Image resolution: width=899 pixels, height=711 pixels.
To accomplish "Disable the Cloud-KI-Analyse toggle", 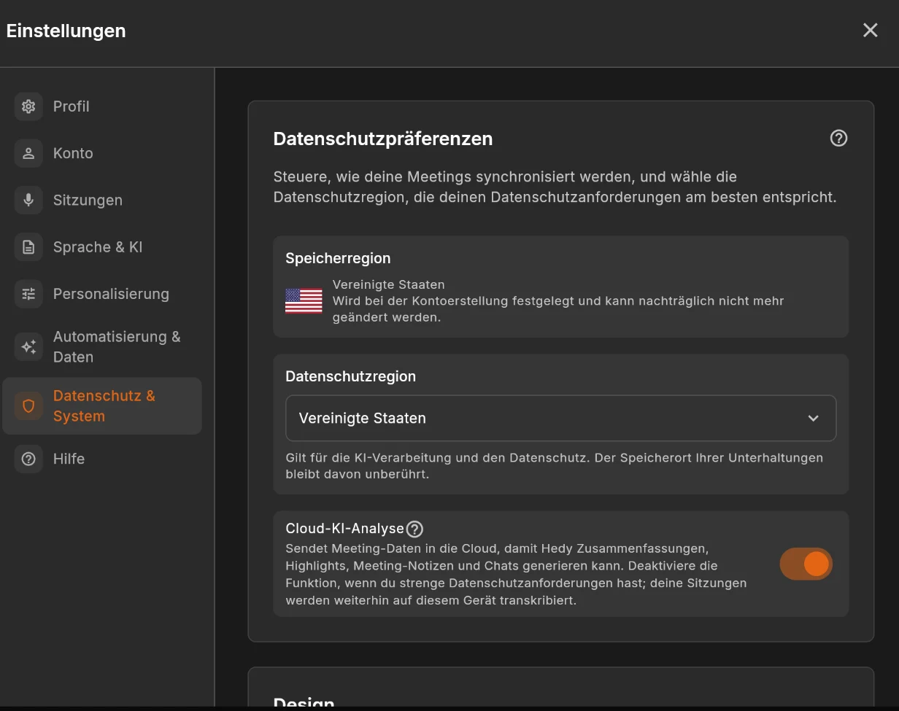I will (x=806, y=564).
